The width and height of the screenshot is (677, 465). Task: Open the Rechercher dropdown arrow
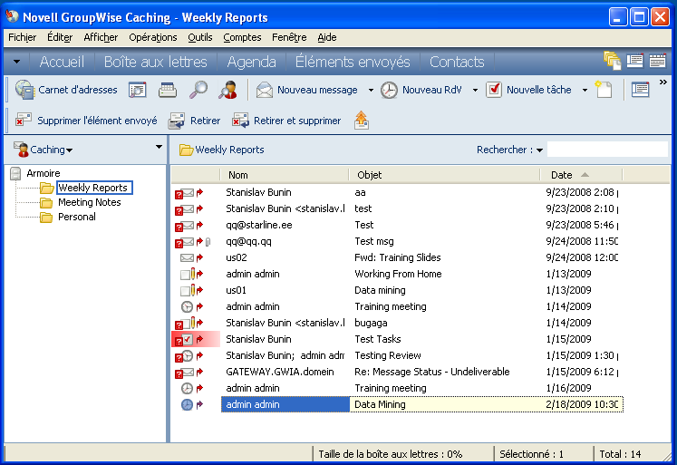(539, 150)
